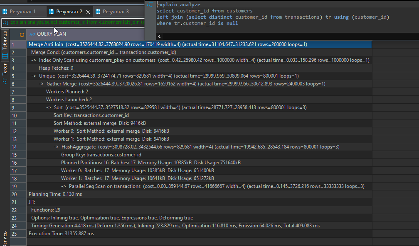Close the Результат 2 tab
The width and height of the screenshot is (419, 246).
(x=88, y=12)
